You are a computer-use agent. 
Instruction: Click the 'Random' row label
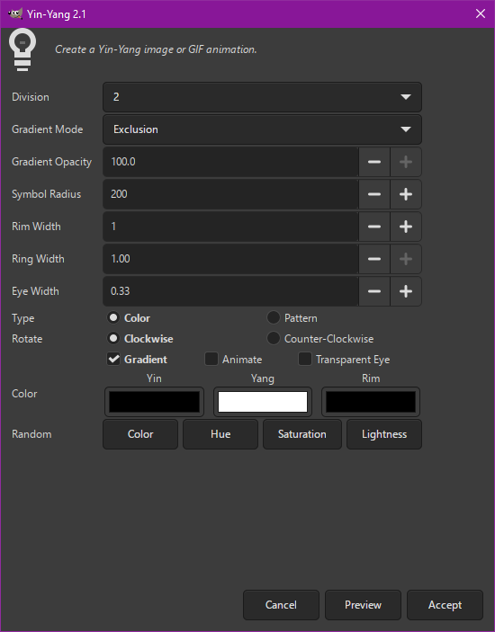pos(31,434)
